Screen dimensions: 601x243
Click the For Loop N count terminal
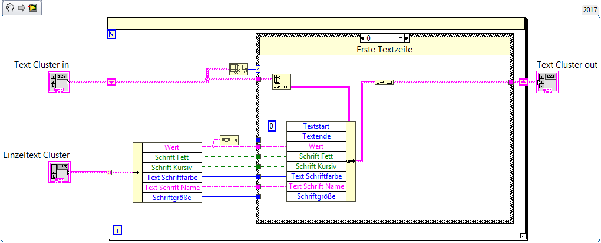pos(111,34)
